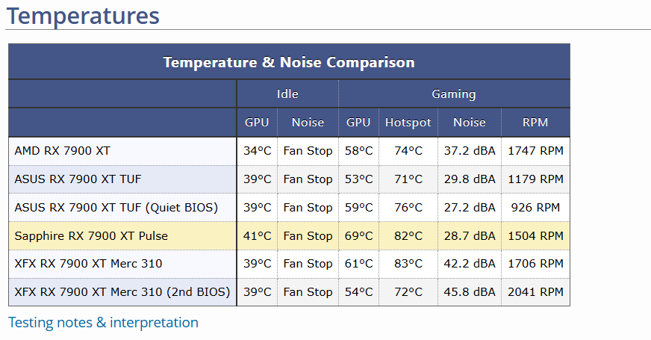This screenshot has height=340, width=651.
Task: Click the RPM column header
Action: 535,123
